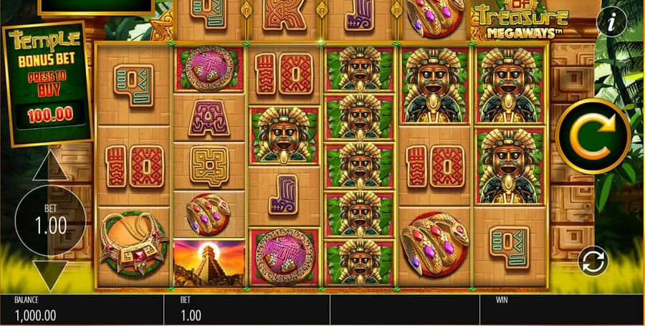Open the circular bet amount display

[50, 221]
